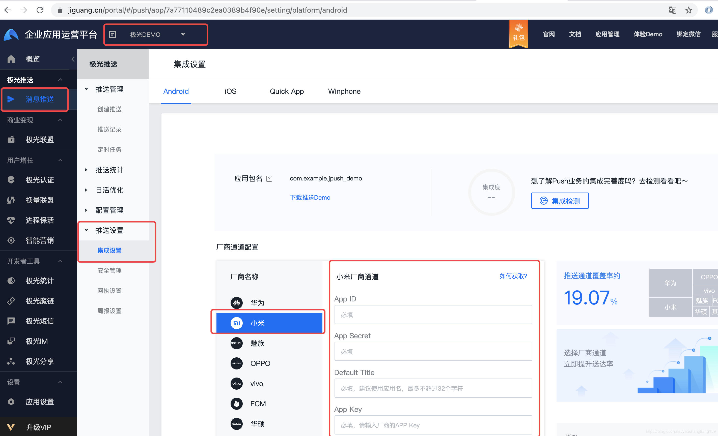Click the translate page icon
The image size is (718, 436).
672,10
